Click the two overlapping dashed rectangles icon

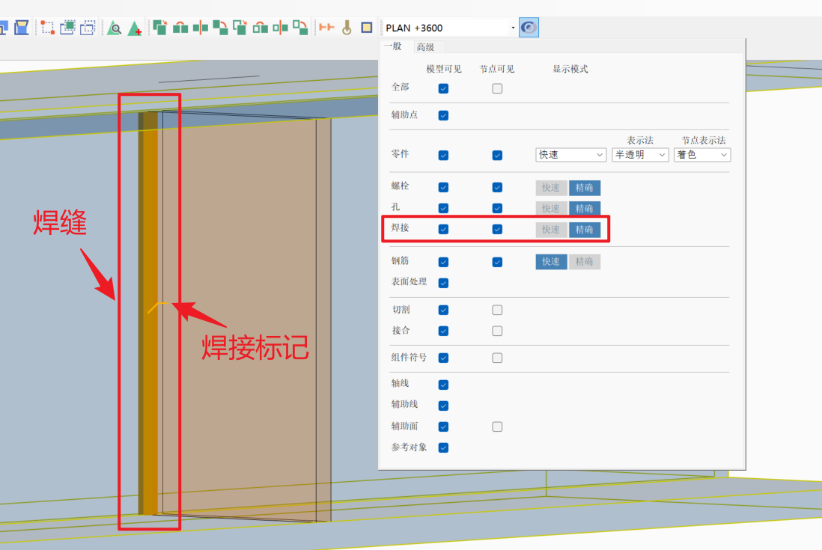[88, 27]
